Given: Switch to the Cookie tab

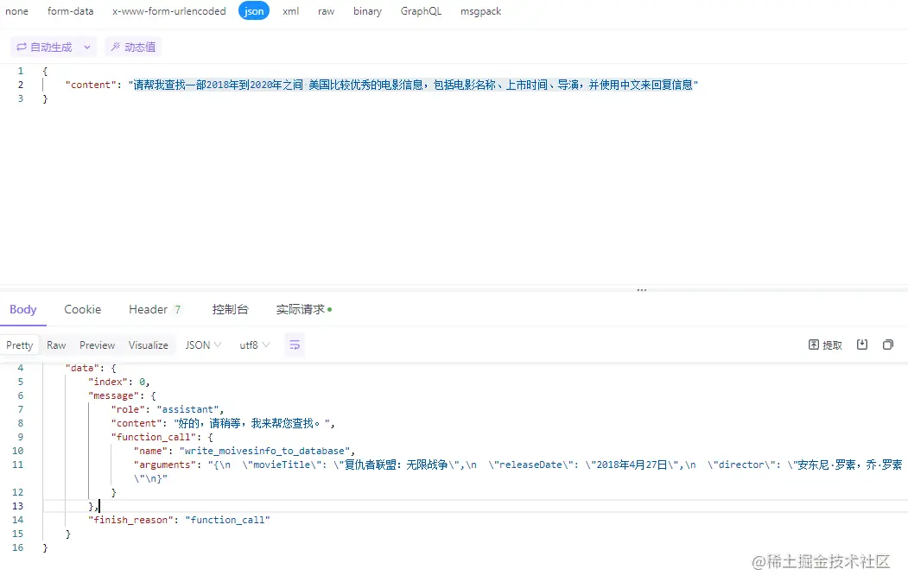Looking at the screenshot, I should click(x=82, y=309).
